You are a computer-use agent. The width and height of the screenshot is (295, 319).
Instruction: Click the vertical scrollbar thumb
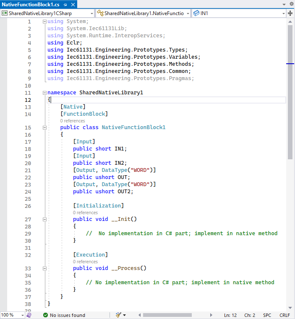pyautogui.click(x=290, y=92)
